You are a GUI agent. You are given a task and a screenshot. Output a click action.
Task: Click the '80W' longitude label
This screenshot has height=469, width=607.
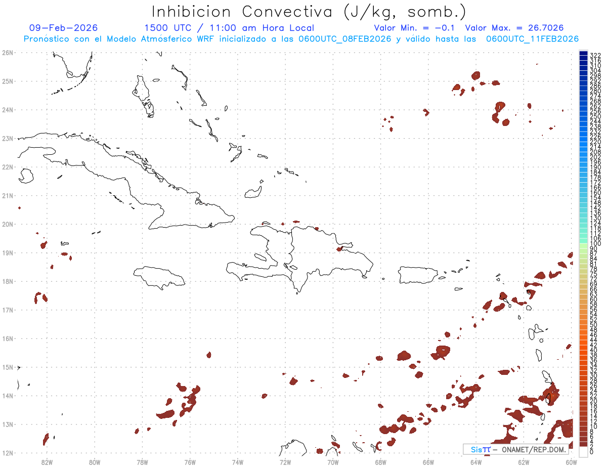coord(95,461)
